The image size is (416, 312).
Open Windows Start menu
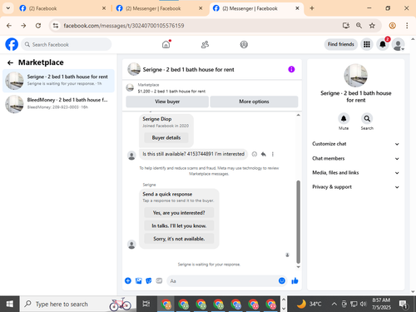tap(9, 304)
